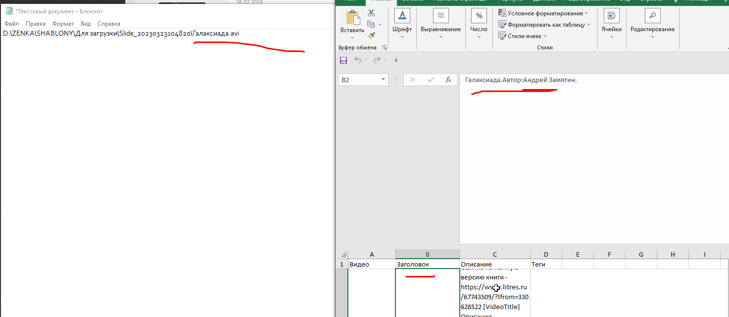Viewport: 729px width, 317px height.
Task: Expand the Name Box dropdown arrow
Action: [384, 80]
